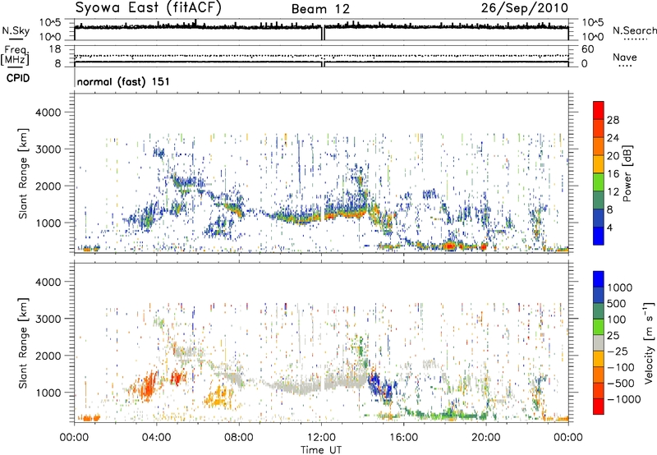Image resolution: width=657 pixels, height=455 pixels.
Task: Click the red top of power colorbar
Action: pos(599,110)
